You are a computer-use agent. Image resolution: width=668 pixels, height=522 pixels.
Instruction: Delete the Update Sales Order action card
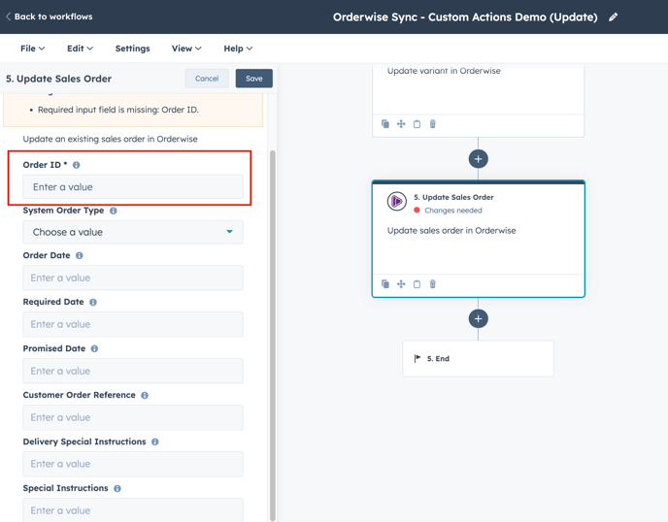point(432,284)
